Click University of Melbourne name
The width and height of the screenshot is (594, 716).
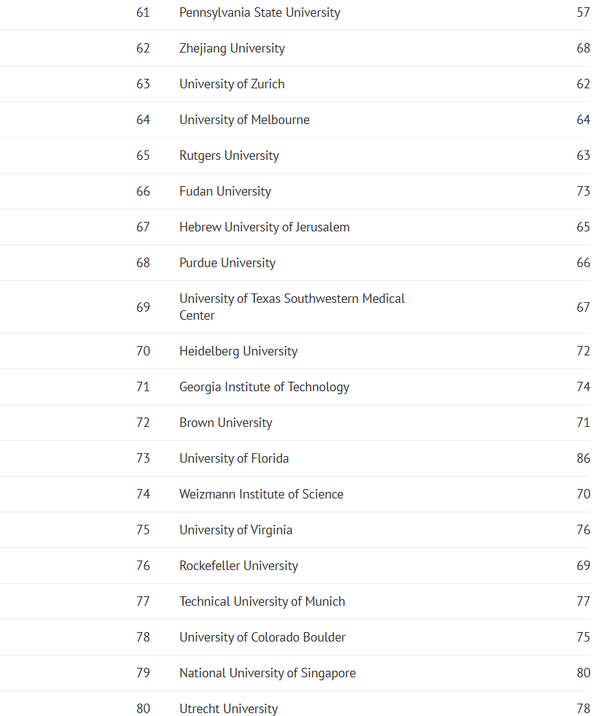tap(244, 120)
